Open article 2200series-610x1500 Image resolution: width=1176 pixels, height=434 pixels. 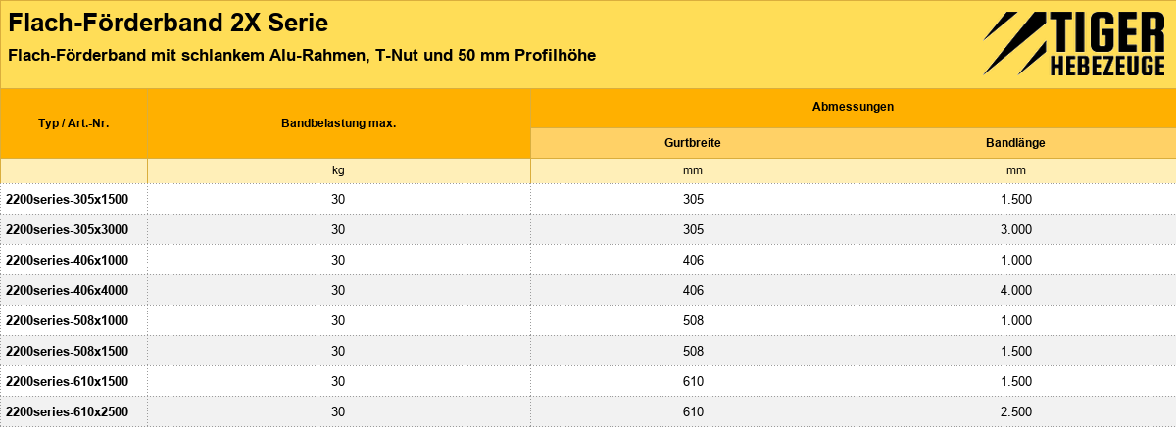68,381
